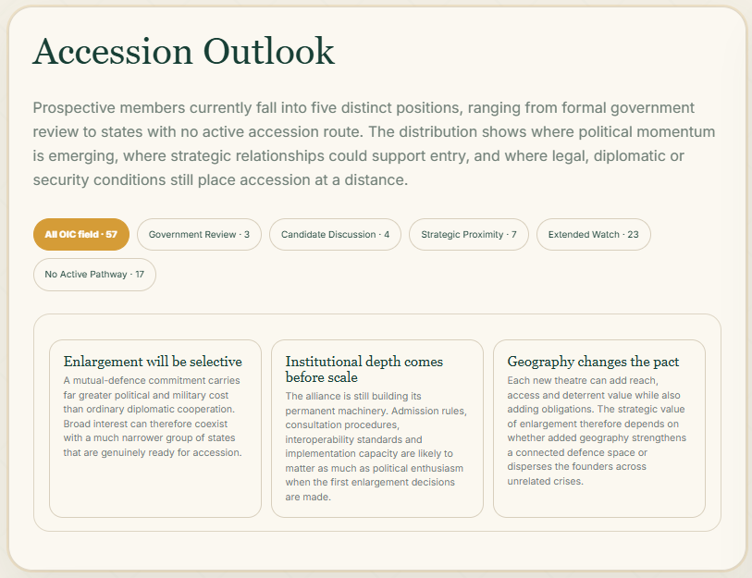Image resolution: width=752 pixels, height=578 pixels.
Task: Click text 'A mutual-defence commitment carries'
Action: (x=152, y=380)
